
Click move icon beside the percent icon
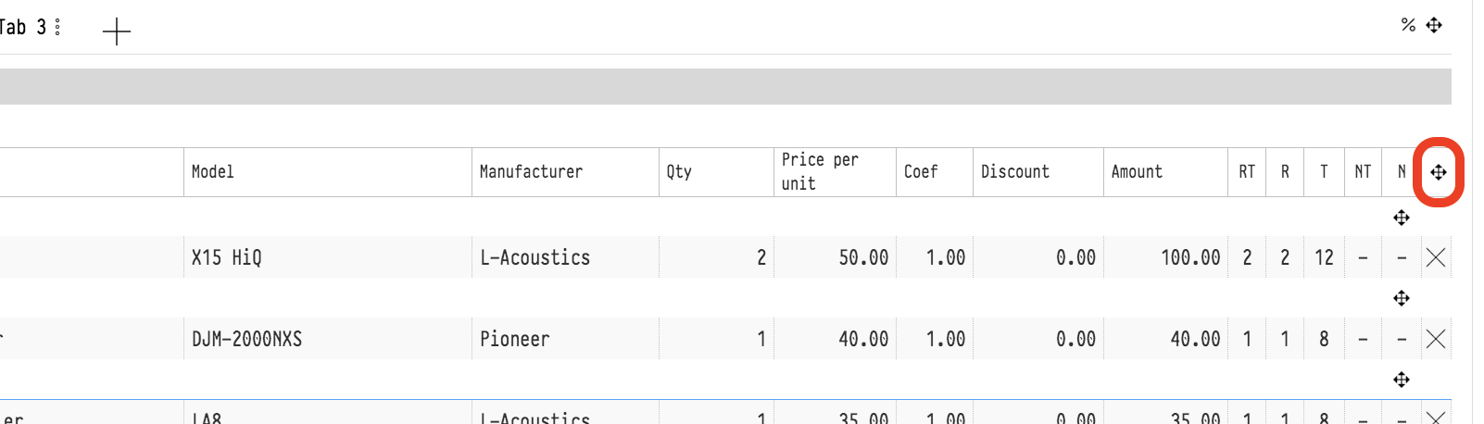click(1434, 25)
